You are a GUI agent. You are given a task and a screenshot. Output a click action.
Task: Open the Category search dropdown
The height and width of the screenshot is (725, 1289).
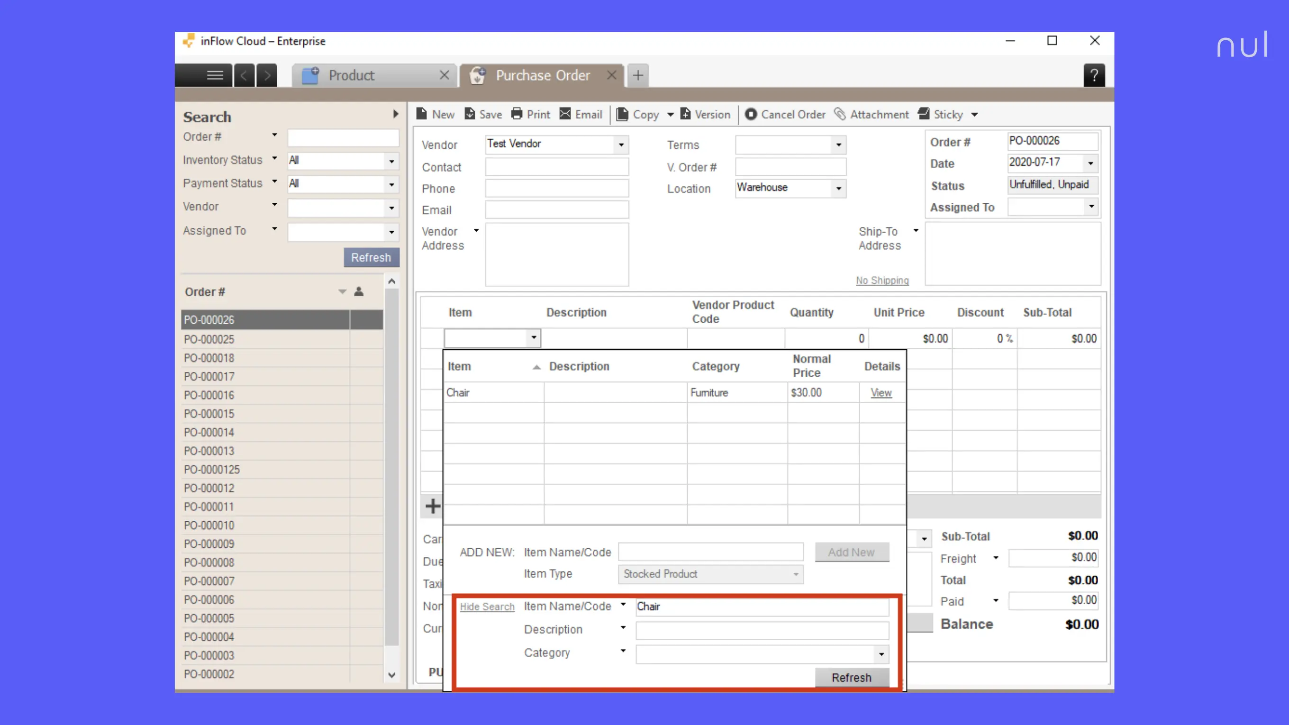pos(881,654)
